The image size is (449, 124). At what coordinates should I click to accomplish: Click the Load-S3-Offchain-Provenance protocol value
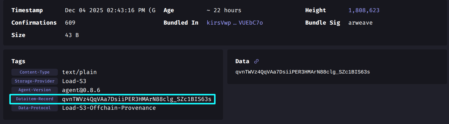click(x=109, y=108)
